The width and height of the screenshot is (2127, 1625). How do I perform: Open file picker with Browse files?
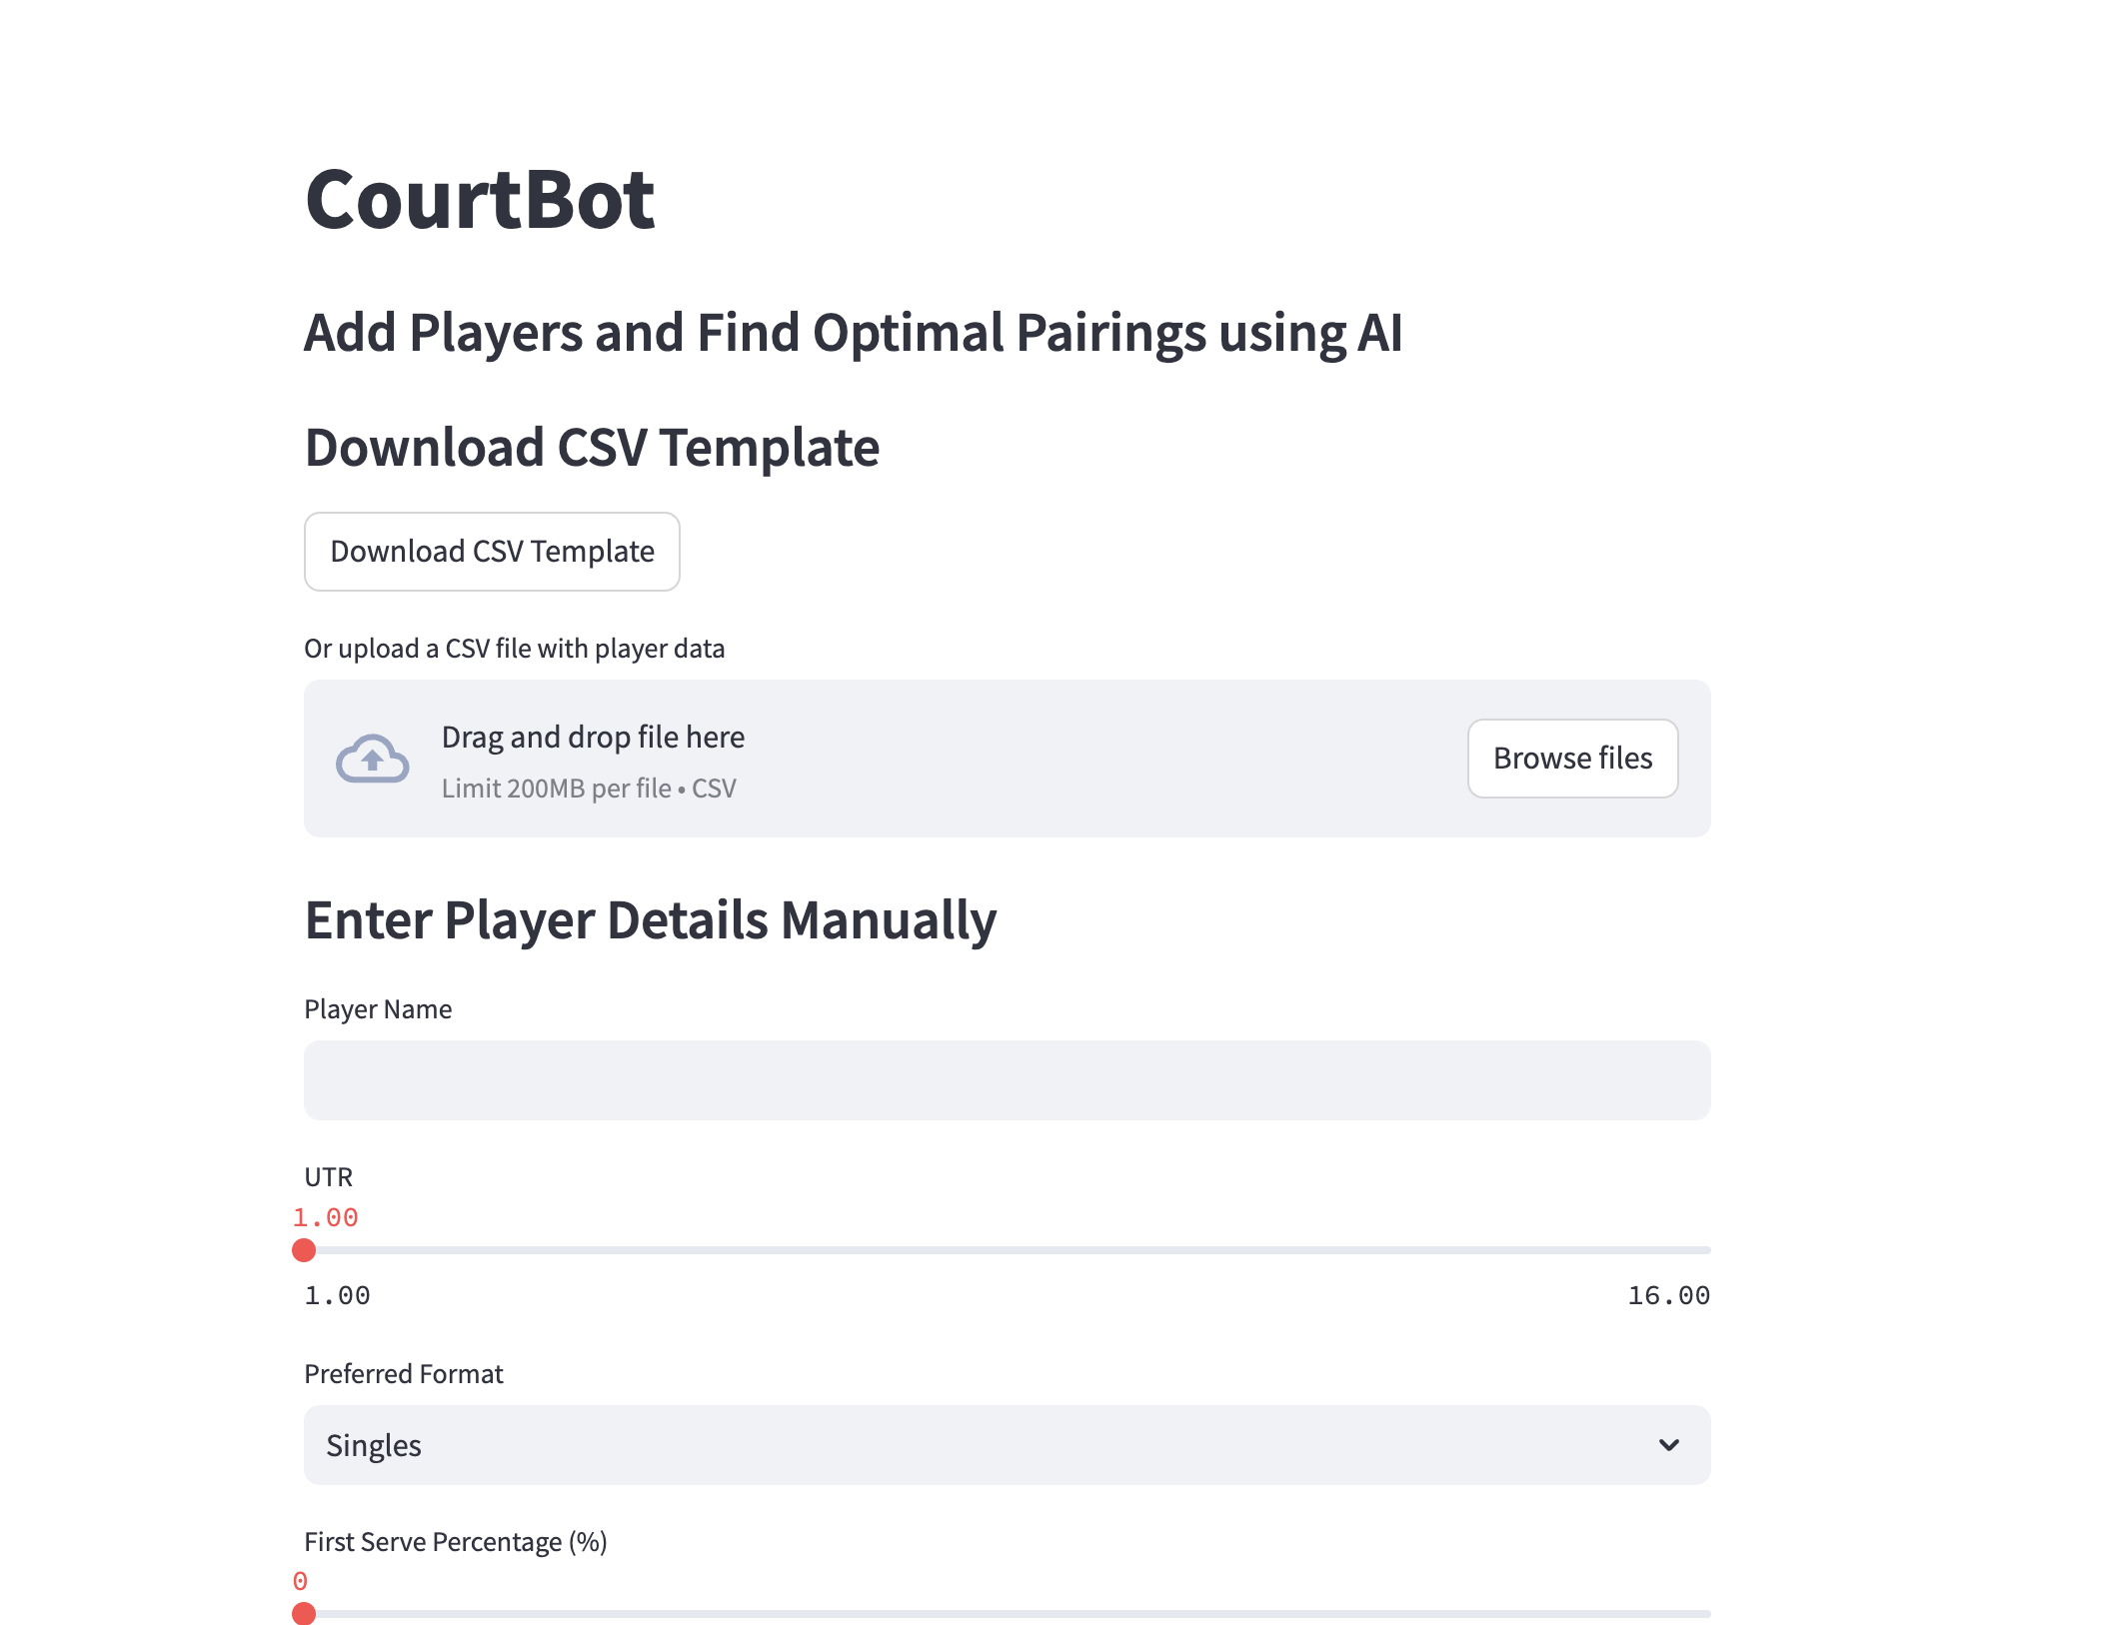[x=1571, y=759]
